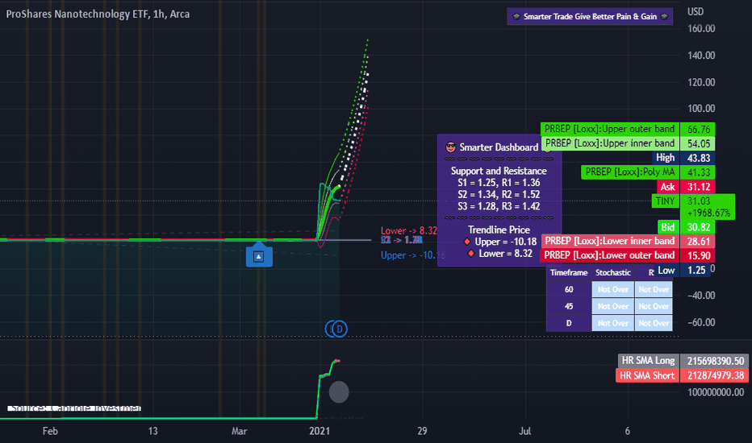Click the 100.00 price scale value

tap(701, 108)
